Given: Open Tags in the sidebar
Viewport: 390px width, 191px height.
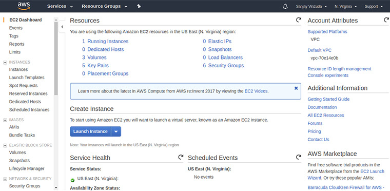Looking at the screenshot, I should [x=14, y=36].
